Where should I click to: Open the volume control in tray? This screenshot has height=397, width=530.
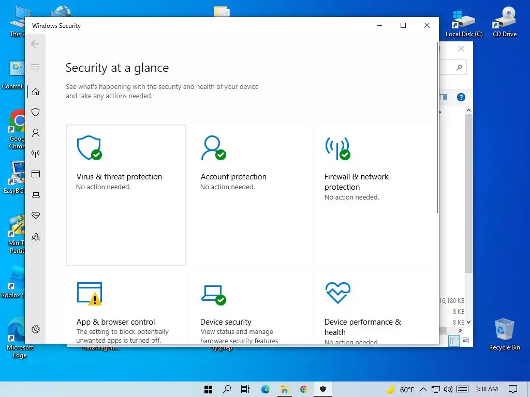pyautogui.click(x=448, y=389)
